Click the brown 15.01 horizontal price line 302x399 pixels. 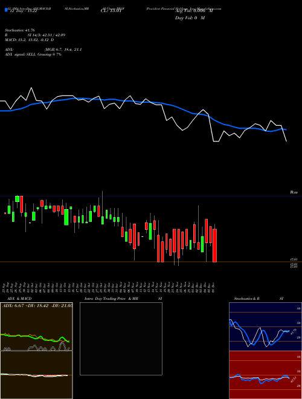(151, 262)
